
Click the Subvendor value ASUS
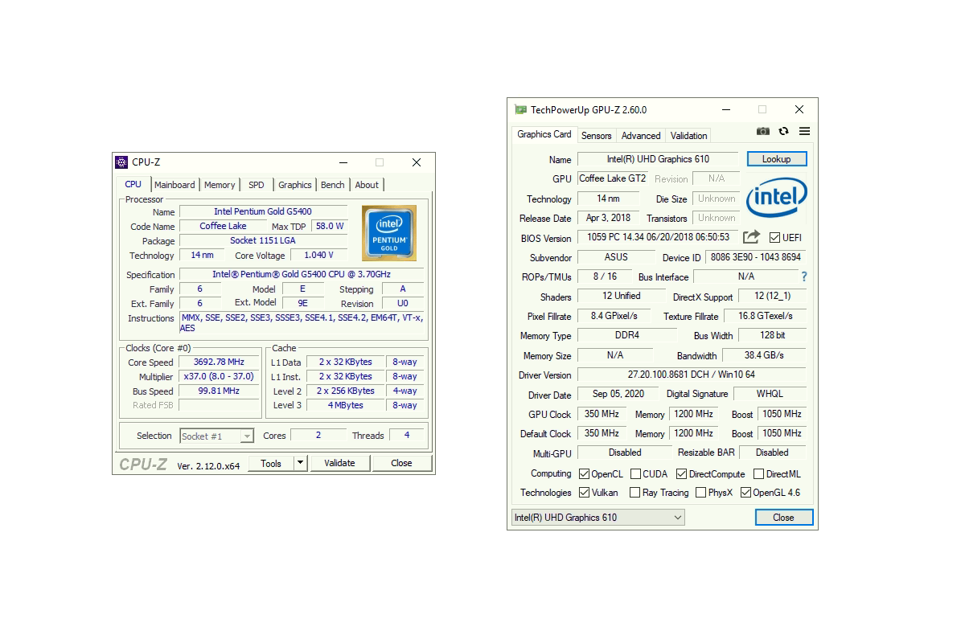click(616, 257)
